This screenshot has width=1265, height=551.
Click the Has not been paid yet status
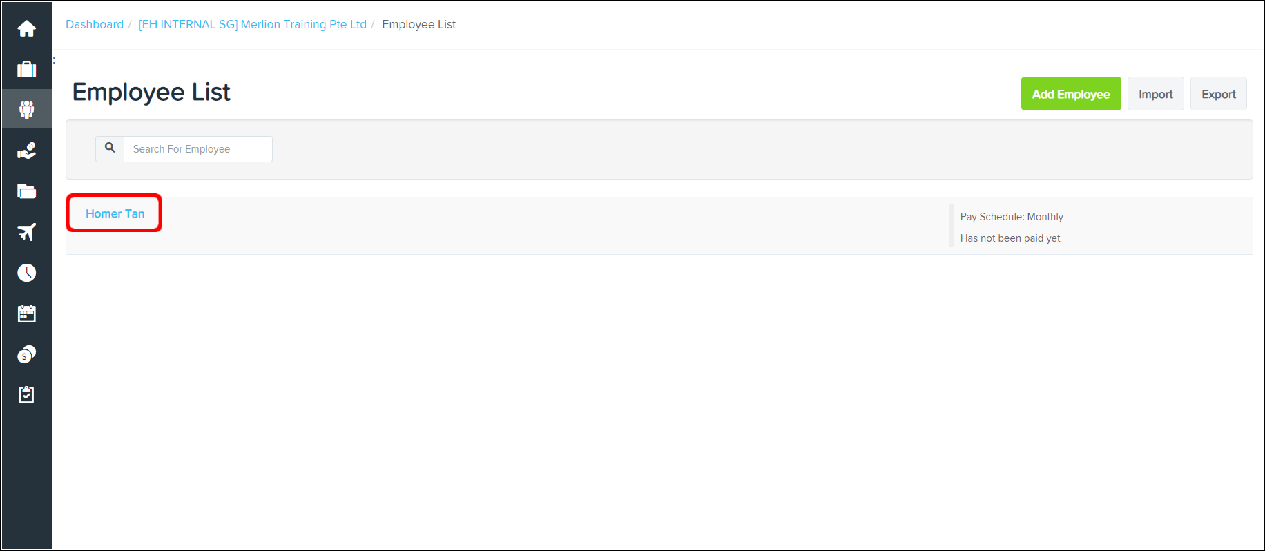pos(1010,238)
